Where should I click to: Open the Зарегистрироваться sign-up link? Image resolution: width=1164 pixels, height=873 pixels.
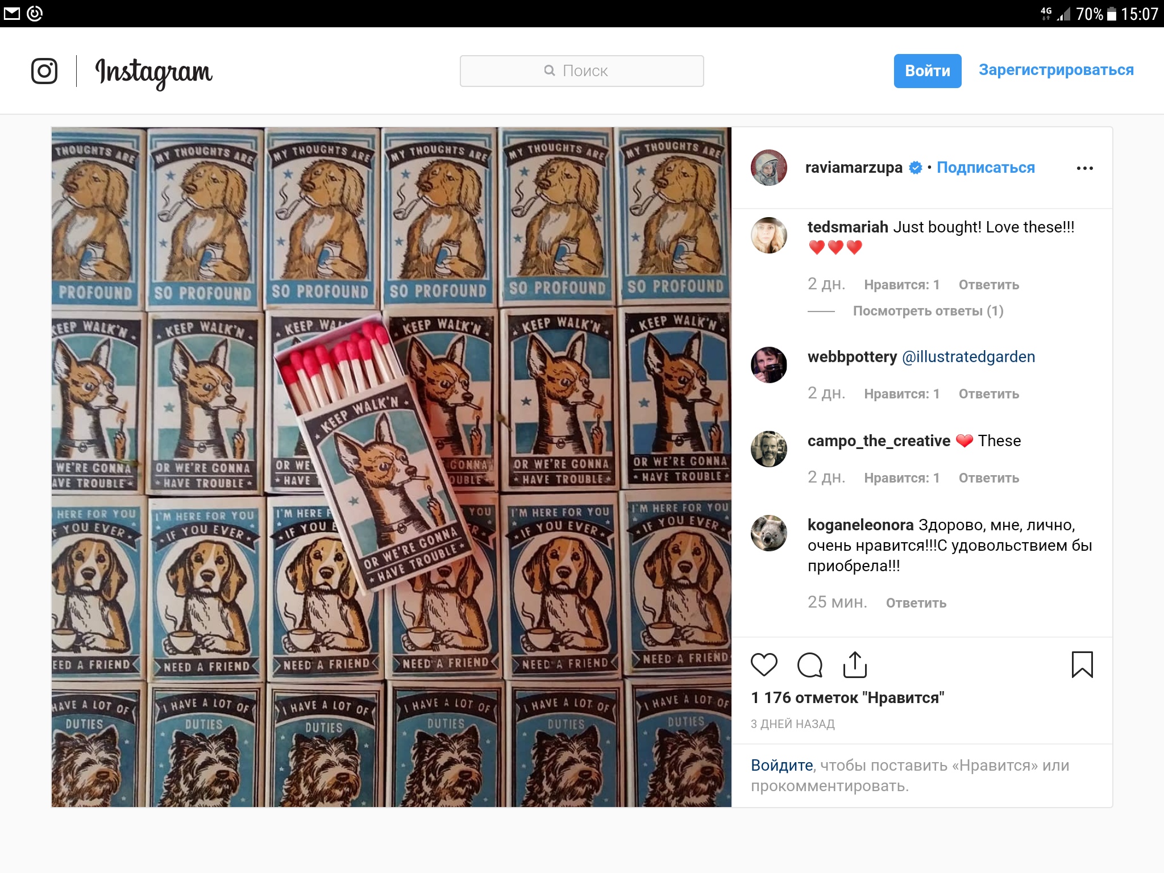click(x=1056, y=70)
